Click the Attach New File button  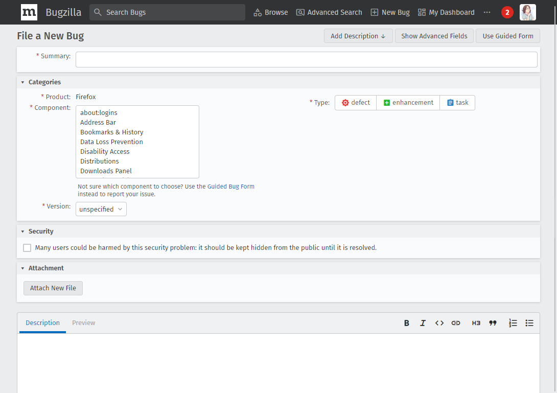coord(53,288)
